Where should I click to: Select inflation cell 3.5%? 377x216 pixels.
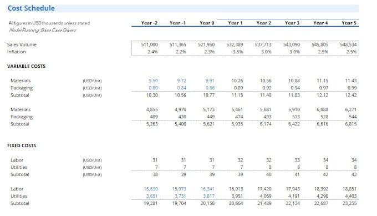pyautogui.click(x=238, y=52)
